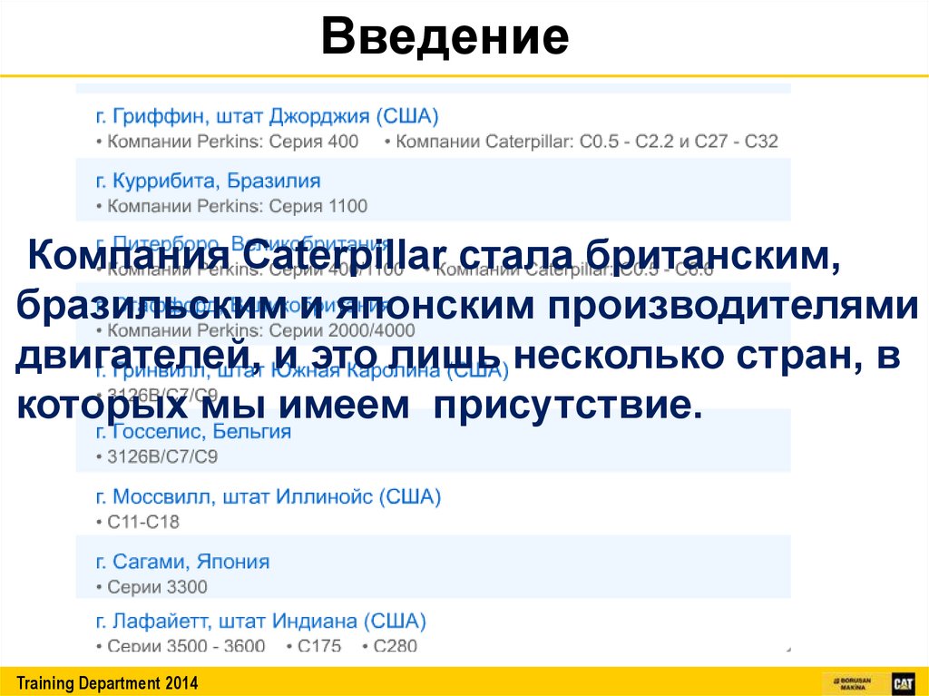Click the CAT logo in footer

(x=904, y=683)
